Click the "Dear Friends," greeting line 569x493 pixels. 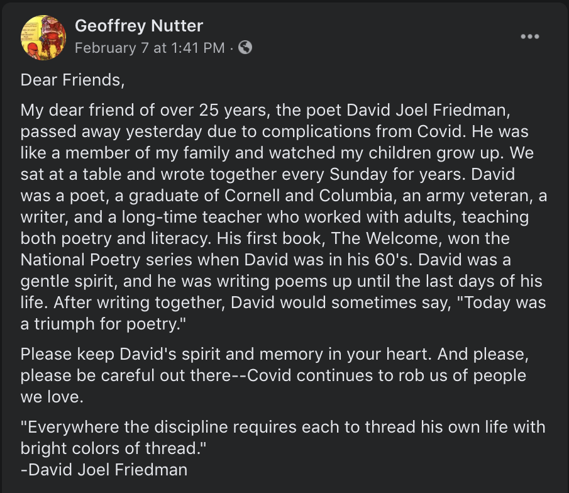pos(69,80)
